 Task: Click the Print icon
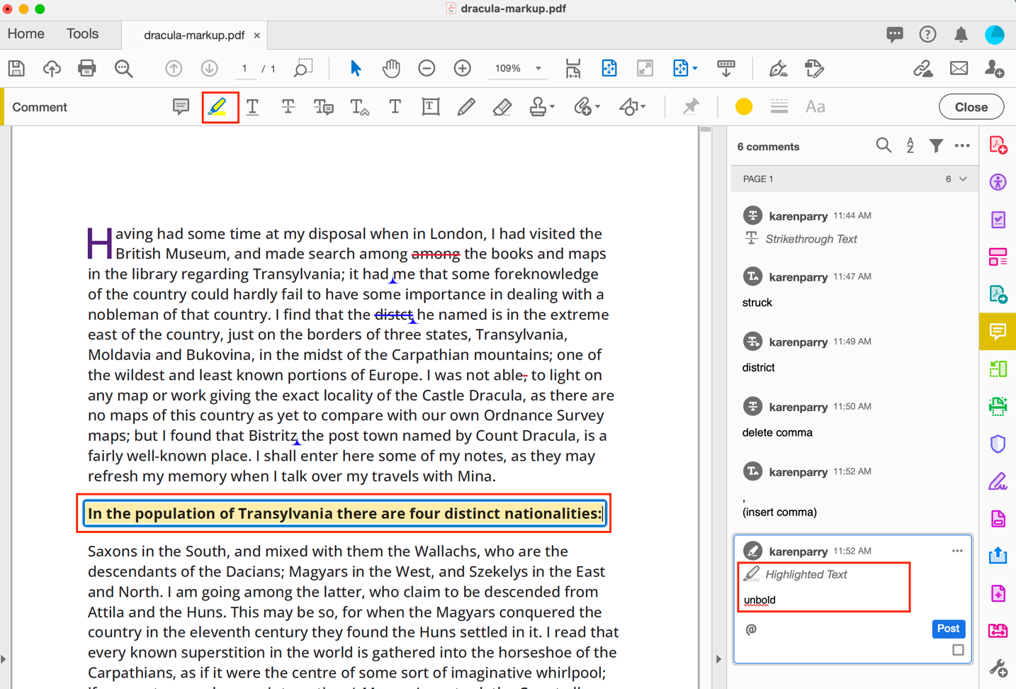[87, 69]
